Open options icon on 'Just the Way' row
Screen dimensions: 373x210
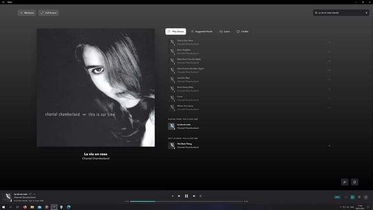tap(329, 79)
